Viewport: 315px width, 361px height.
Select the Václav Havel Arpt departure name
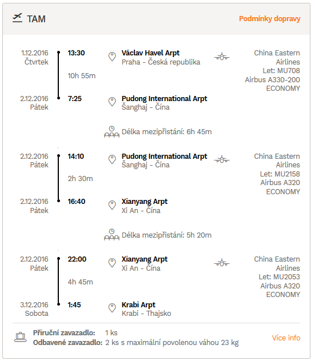pos(150,53)
